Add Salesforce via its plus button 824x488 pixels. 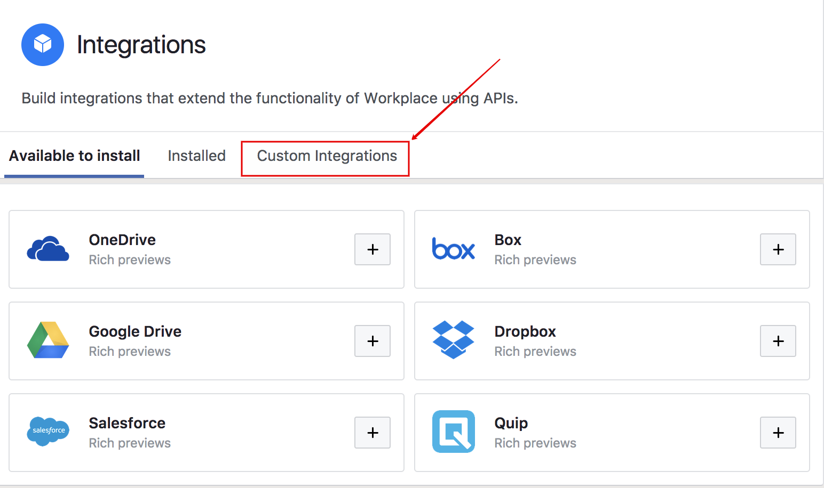373,433
